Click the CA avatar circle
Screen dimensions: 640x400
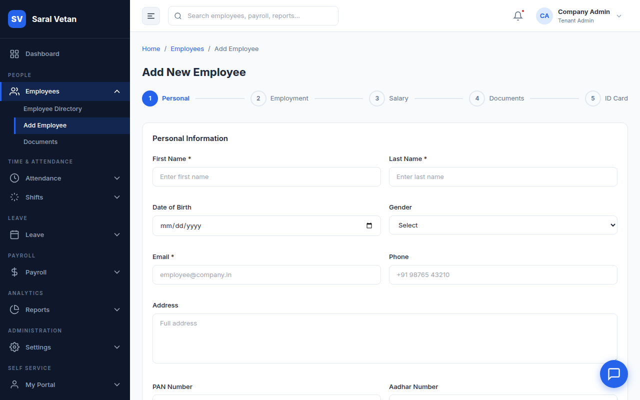[544, 16]
